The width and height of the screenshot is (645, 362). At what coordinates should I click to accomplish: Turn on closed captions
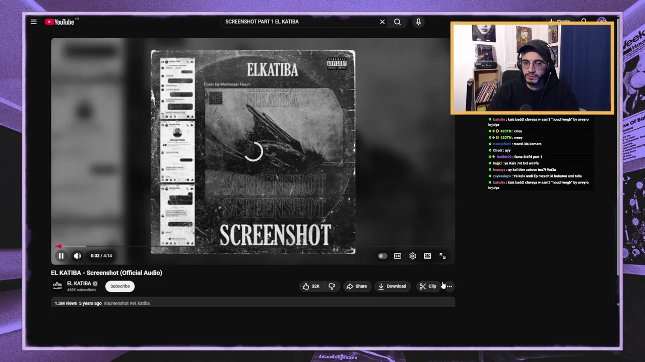pyautogui.click(x=398, y=256)
